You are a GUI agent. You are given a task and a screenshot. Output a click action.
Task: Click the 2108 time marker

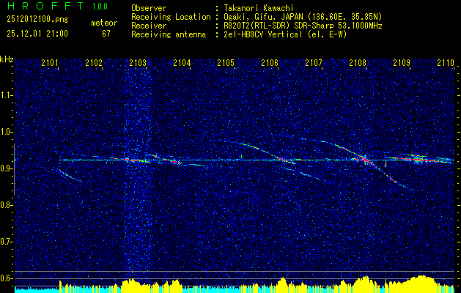click(x=358, y=63)
